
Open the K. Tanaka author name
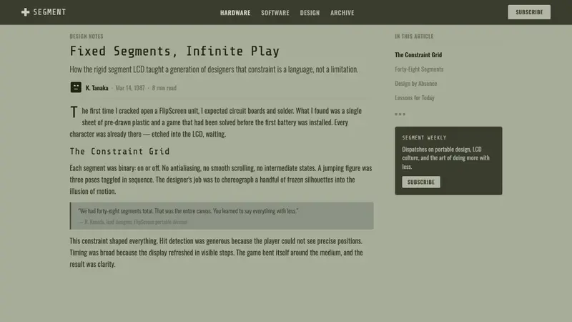[97, 88]
